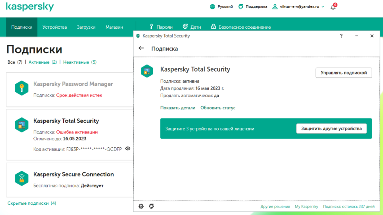Open notifications bell with badge
The height and width of the screenshot is (215, 383).
coord(334,7)
